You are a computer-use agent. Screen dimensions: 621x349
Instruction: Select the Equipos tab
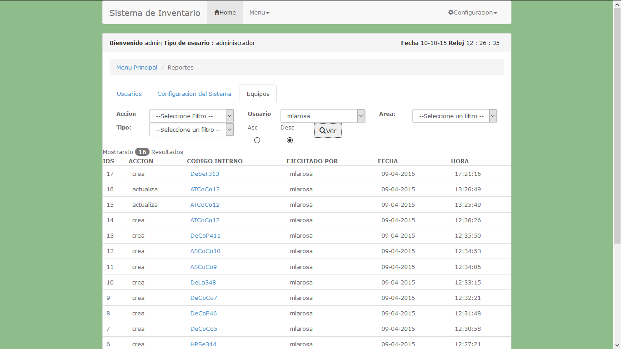[x=258, y=94]
